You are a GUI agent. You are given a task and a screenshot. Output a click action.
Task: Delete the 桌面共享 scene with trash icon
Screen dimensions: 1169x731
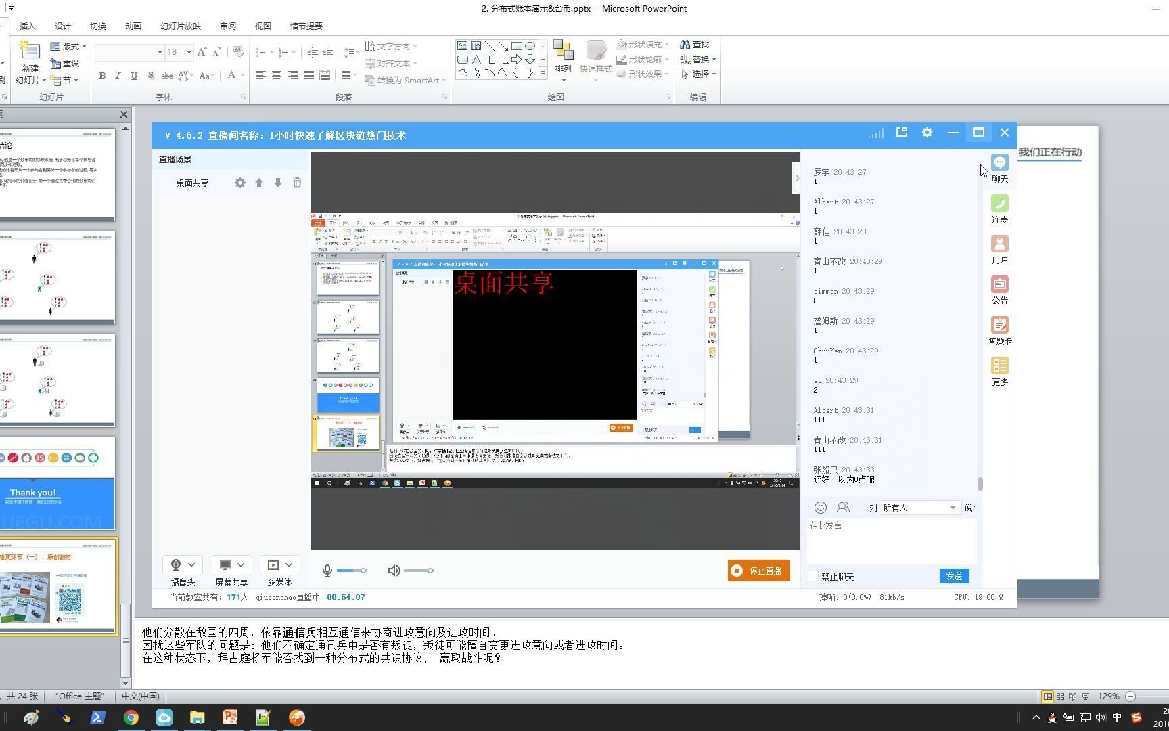pyautogui.click(x=297, y=183)
